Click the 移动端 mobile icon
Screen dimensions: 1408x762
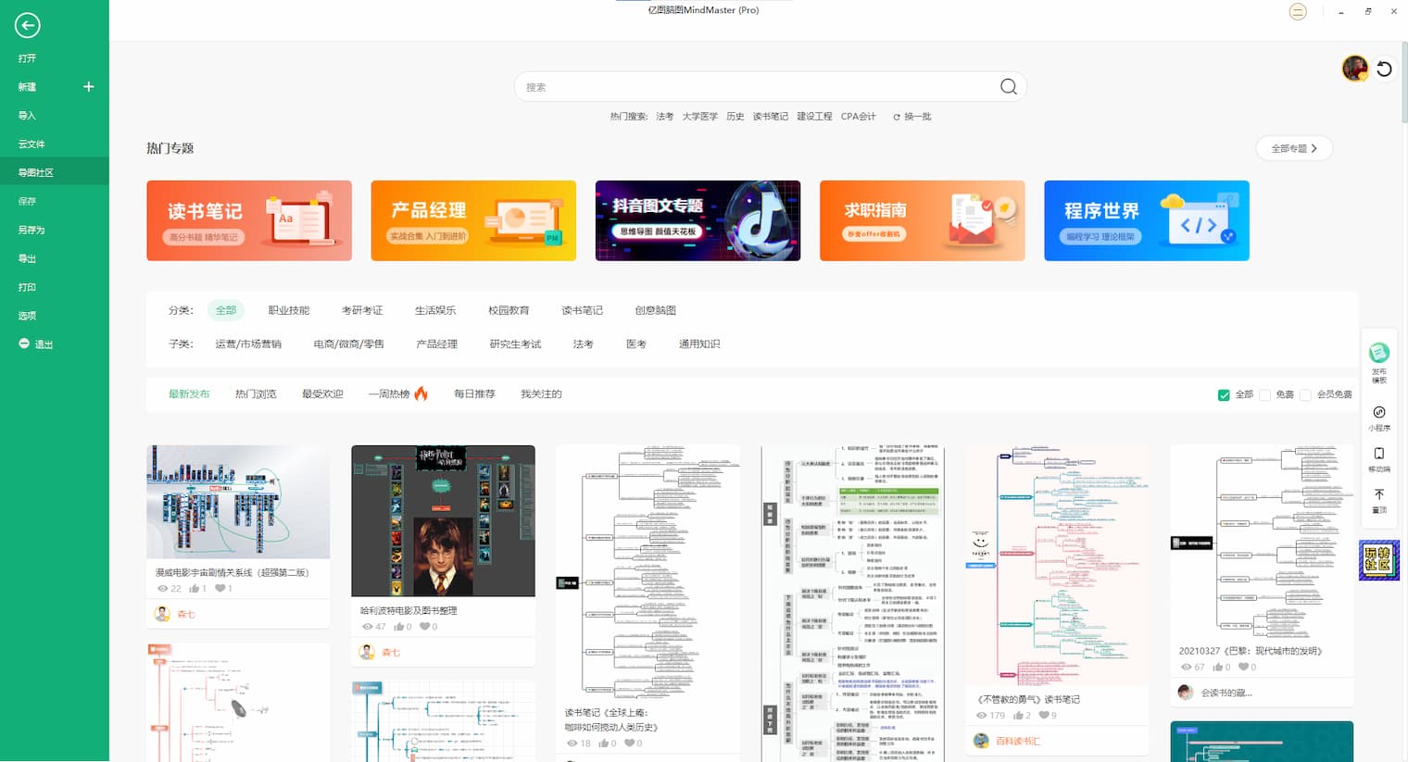[x=1379, y=454]
